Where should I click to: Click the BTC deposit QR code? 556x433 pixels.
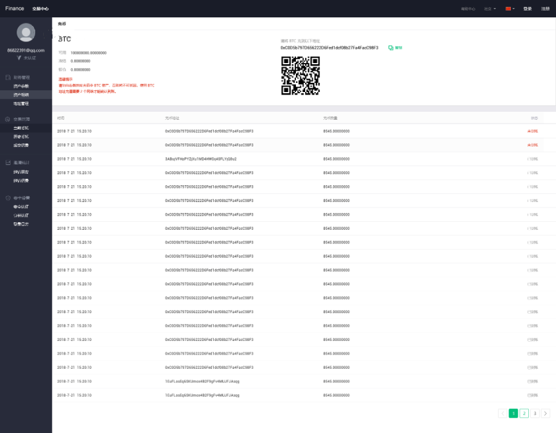[x=300, y=75]
